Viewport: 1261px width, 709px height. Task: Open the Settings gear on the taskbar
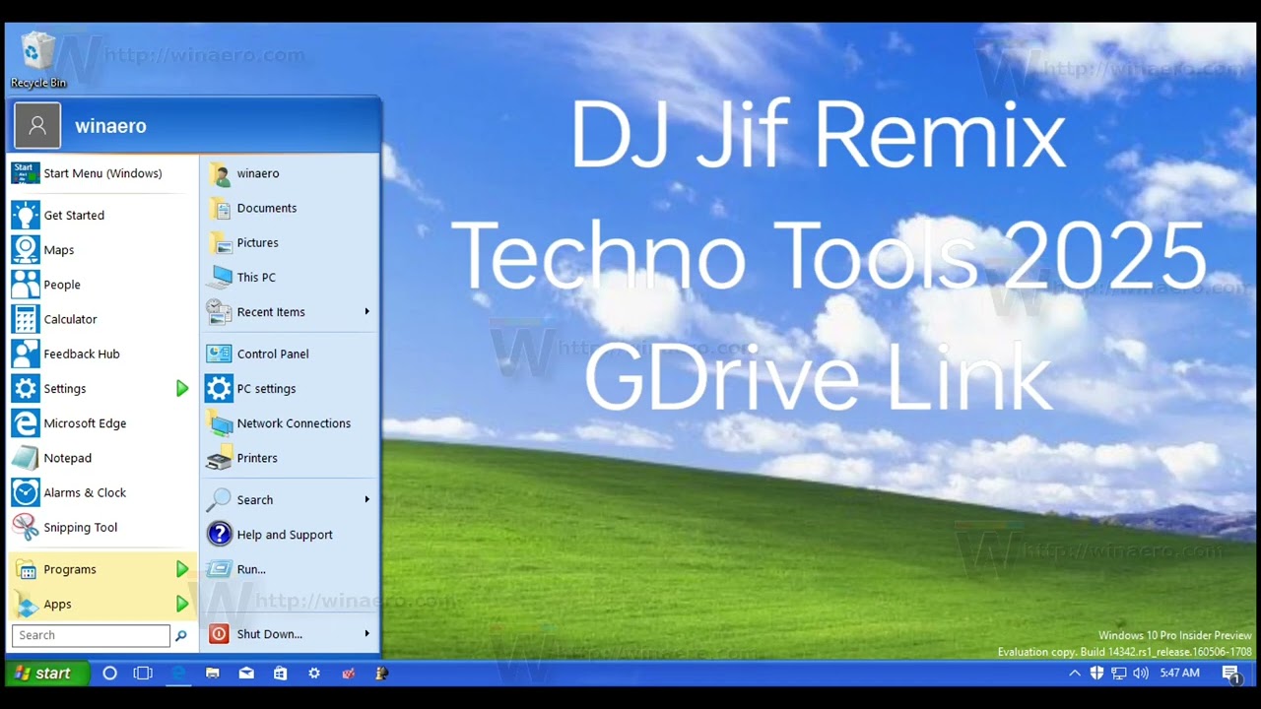click(314, 673)
